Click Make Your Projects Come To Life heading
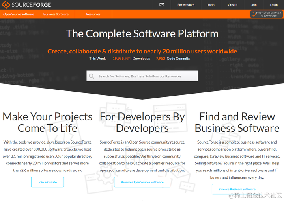The image size is (284, 201). pos(47,122)
